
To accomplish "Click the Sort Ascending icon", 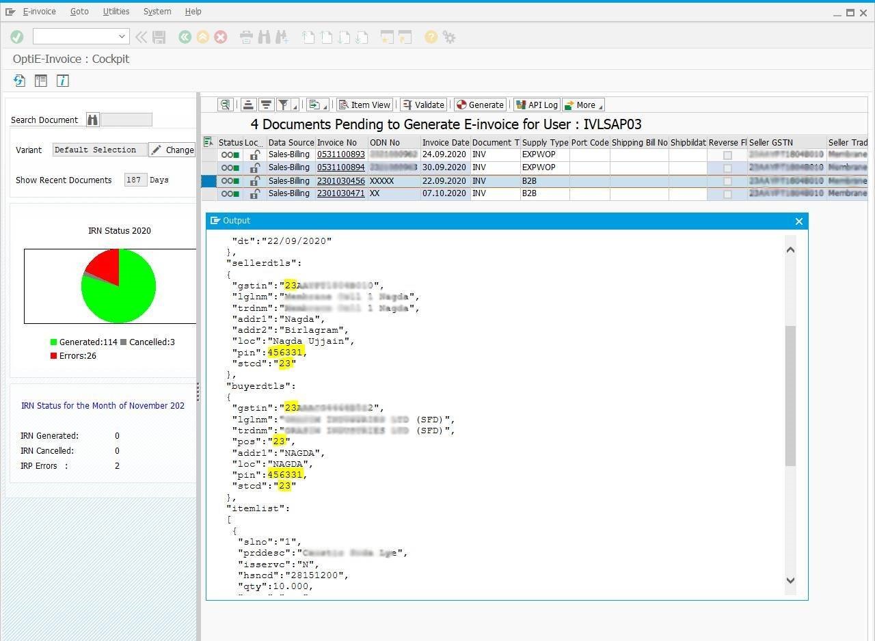I will click(x=248, y=105).
